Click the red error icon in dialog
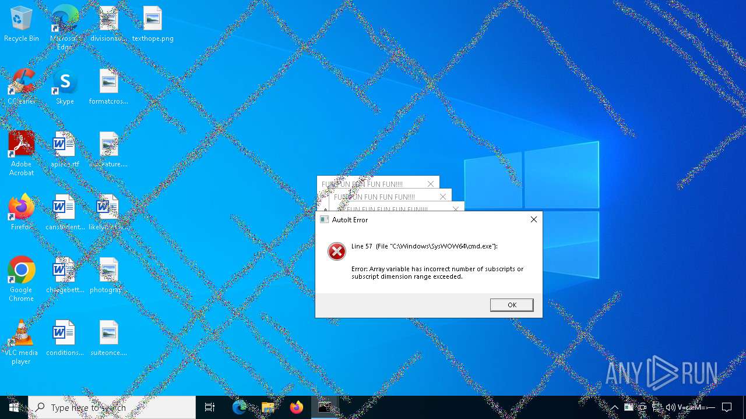 point(336,251)
